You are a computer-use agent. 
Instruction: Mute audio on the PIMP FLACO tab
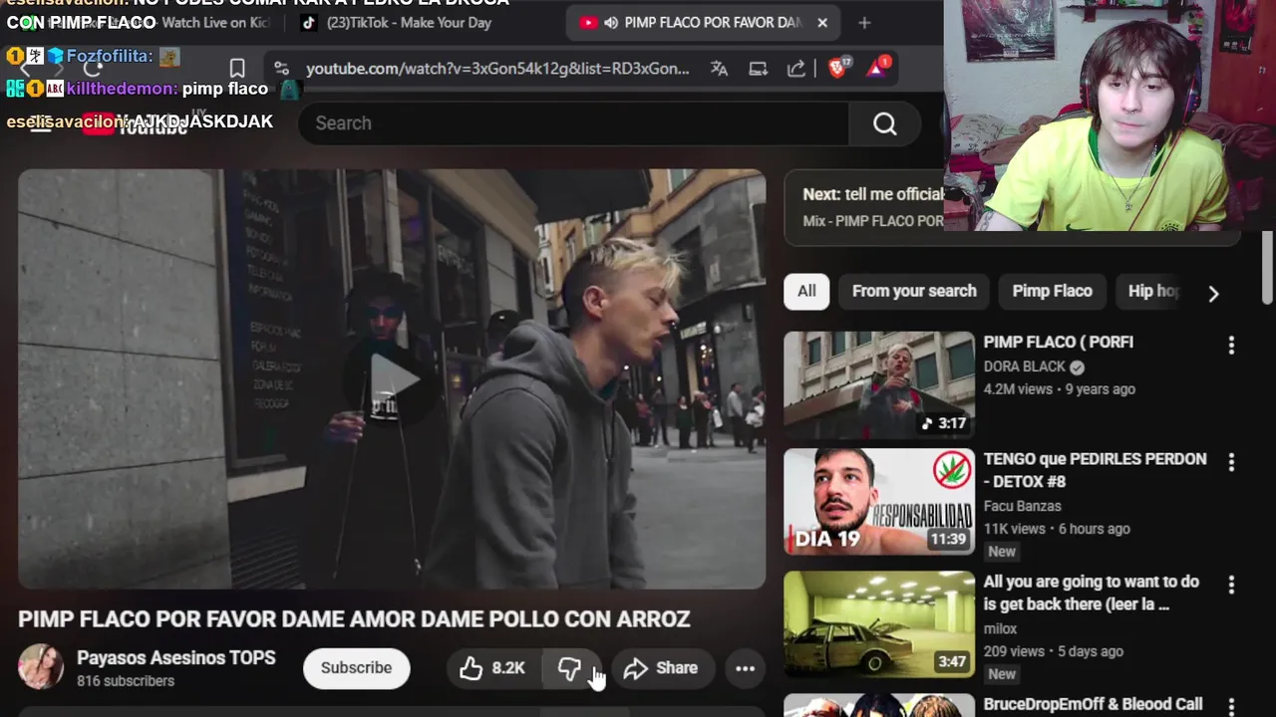point(611,22)
